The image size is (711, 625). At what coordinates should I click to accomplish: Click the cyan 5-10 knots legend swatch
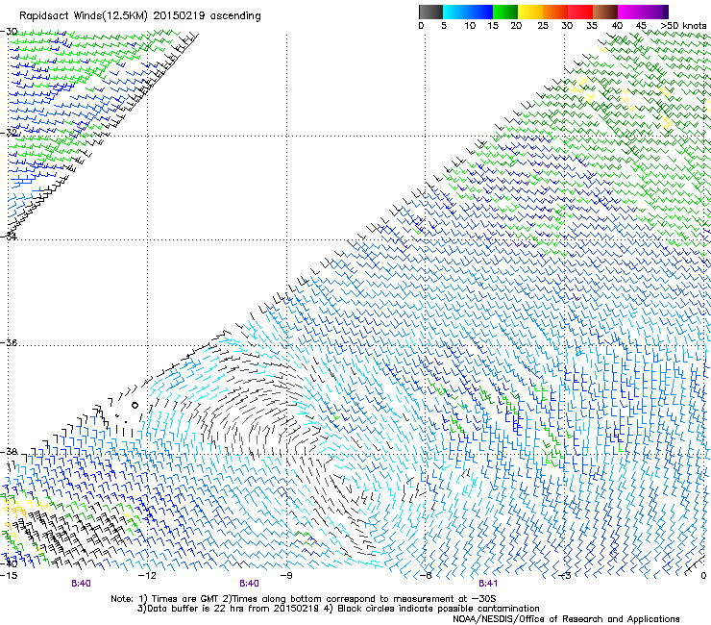[x=455, y=12]
